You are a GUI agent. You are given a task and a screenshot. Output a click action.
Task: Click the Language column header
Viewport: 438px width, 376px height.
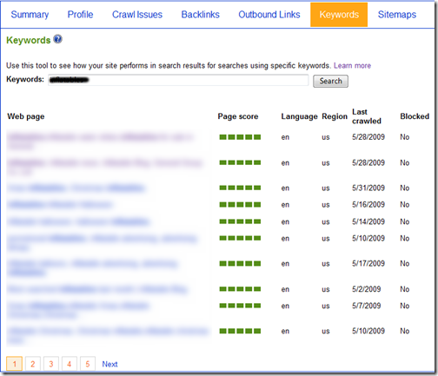(x=299, y=116)
